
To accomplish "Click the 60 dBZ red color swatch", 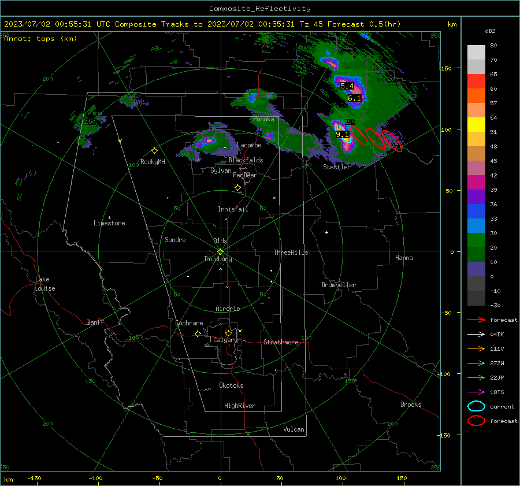I will click(476, 81).
